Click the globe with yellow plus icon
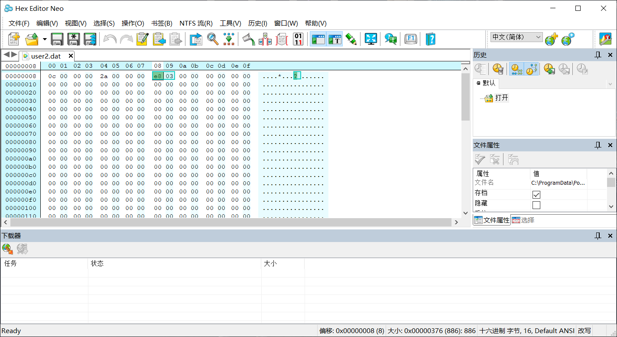Image resolution: width=617 pixels, height=337 pixels. 551,39
